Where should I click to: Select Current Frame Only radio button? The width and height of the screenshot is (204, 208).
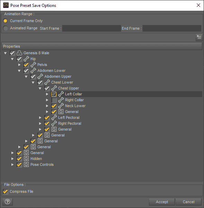(x=5, y=21)
